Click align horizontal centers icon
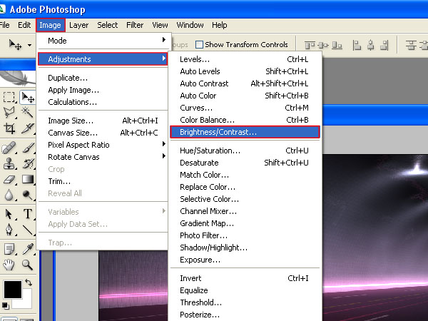The height and width of the screenshot is (321, 428). [370, 45]
